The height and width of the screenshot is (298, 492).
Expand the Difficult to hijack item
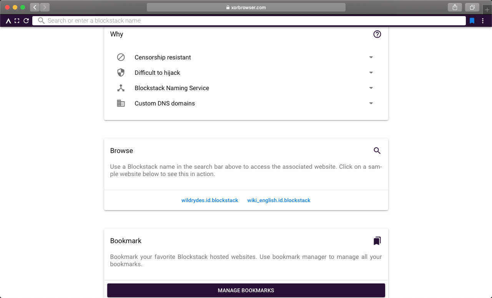(x=371, y=73)
